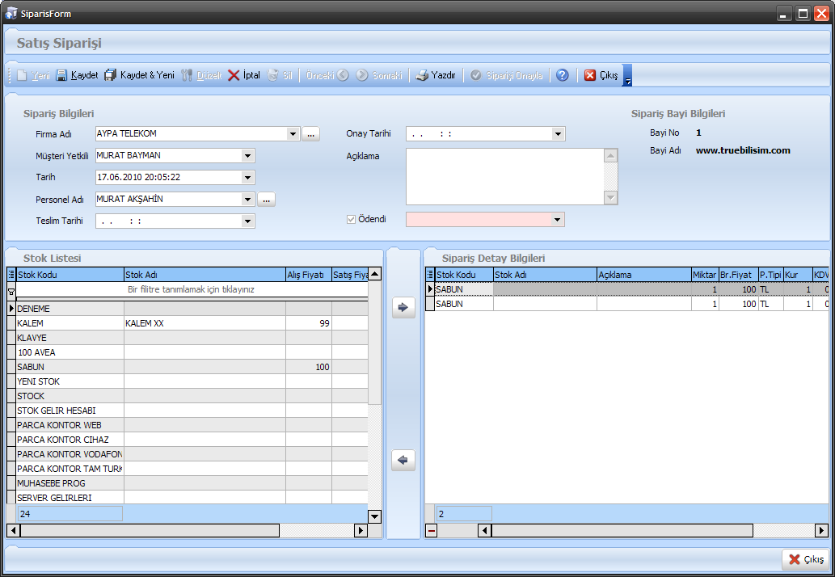Click the Yazdır printer icon

click(x=422, y=75)
